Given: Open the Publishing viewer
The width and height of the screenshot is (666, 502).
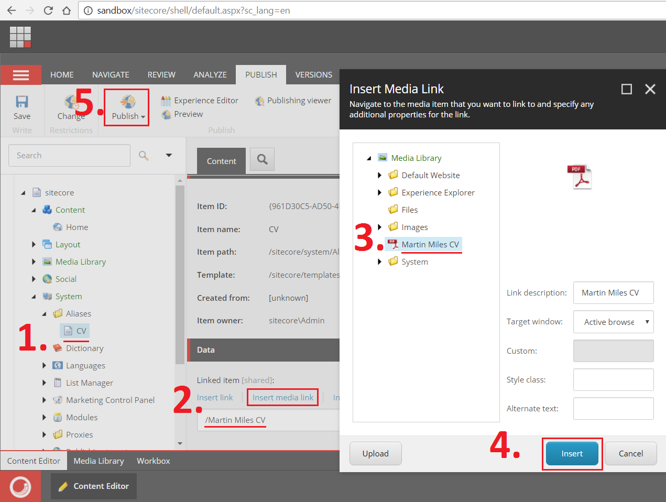Looking at the screenshot, I should coord(299,101).
